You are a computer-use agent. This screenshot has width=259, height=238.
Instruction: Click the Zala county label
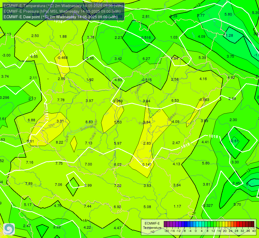pyautogui.click(x=67, y=139)
